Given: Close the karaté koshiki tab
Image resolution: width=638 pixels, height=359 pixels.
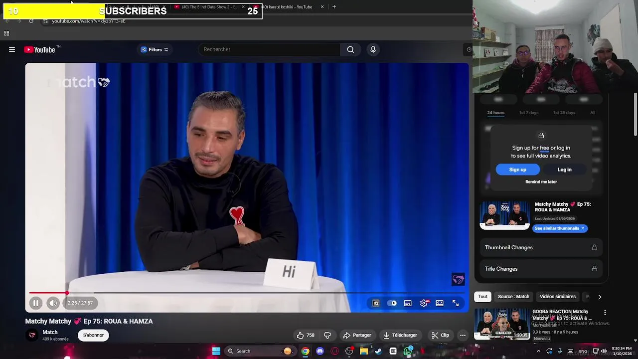Looking at the screenshot, I should (322, 7).
